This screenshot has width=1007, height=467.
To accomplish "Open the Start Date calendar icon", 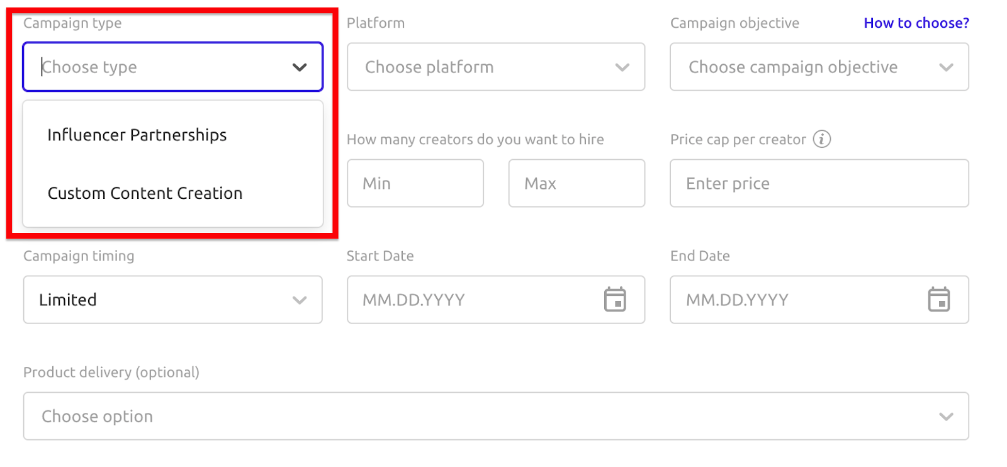I will point(615,299).
